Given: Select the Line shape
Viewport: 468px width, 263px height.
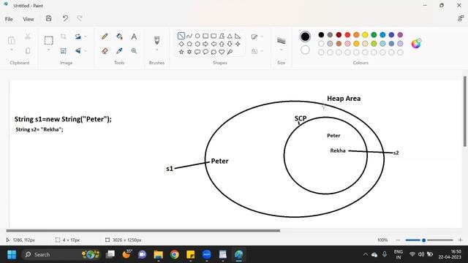Looking at the screenshot, I should point(181,36).
